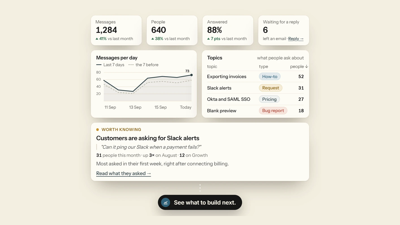Click the green up triangle in Messages card

click(97, 39)
